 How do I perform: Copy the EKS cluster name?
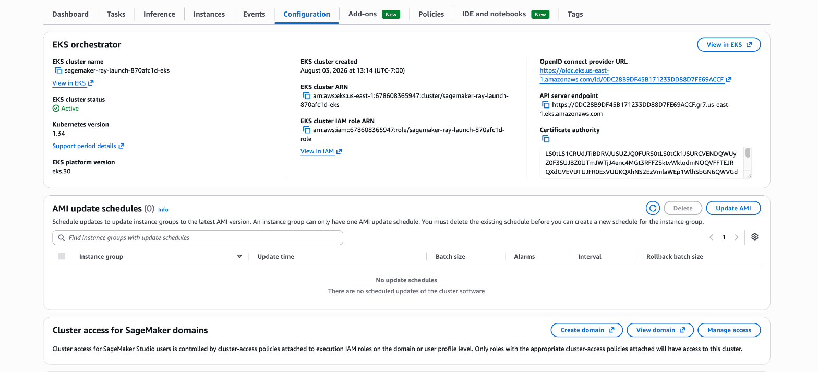pos(58,70)
